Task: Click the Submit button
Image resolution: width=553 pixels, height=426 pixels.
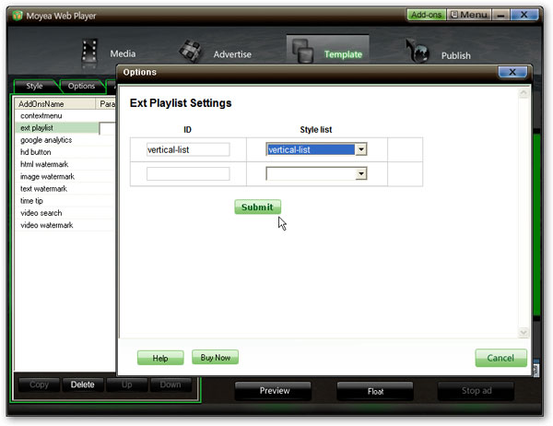Action: (x=257, y=207)
